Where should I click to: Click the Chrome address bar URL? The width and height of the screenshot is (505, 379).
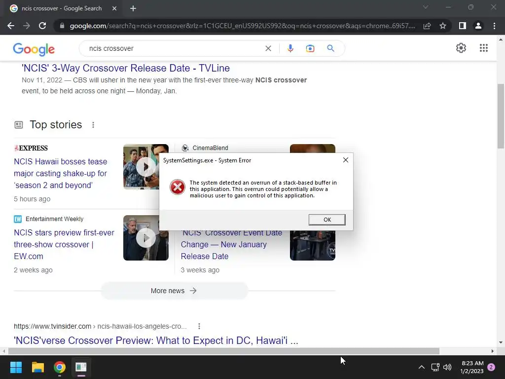[x=242, y=26]
